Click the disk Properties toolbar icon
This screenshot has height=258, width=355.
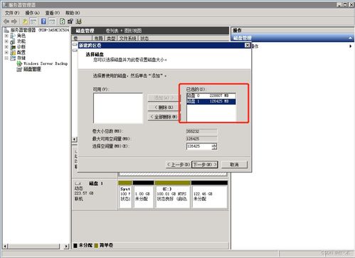click(x=70, y=21)
